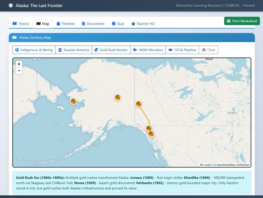This screenshot has height=198, width=263.
Task: Click the Klondike marker at route's north end
Action: point(138,104)
